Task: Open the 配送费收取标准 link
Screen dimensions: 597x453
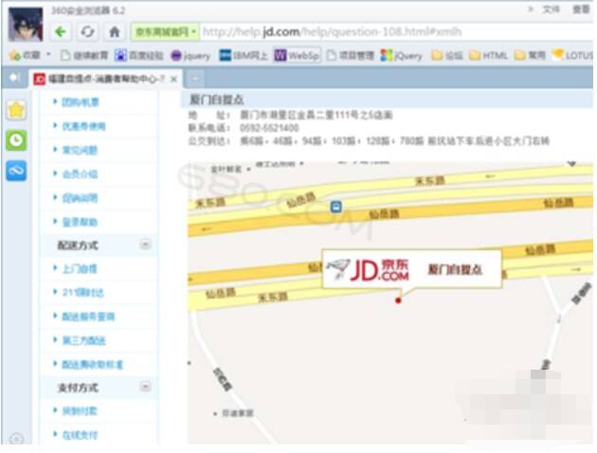Action: coord(93,364)
